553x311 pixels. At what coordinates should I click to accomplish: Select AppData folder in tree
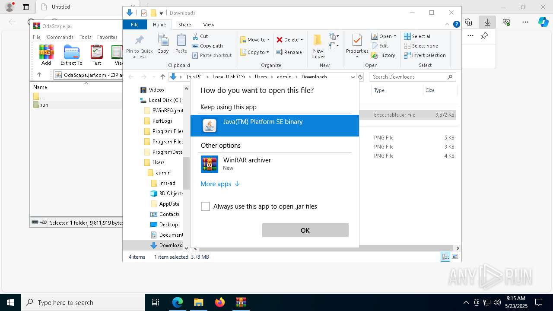(165, 204)
